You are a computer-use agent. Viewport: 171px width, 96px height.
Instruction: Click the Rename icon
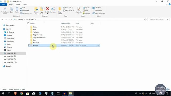pos(53,9)
